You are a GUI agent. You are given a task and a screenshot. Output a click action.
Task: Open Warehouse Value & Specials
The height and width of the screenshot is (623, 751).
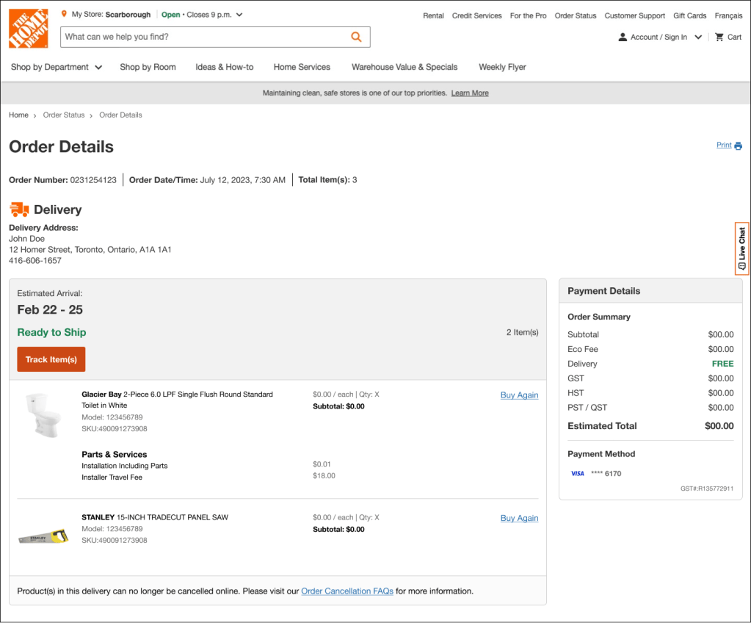point(404,67)
